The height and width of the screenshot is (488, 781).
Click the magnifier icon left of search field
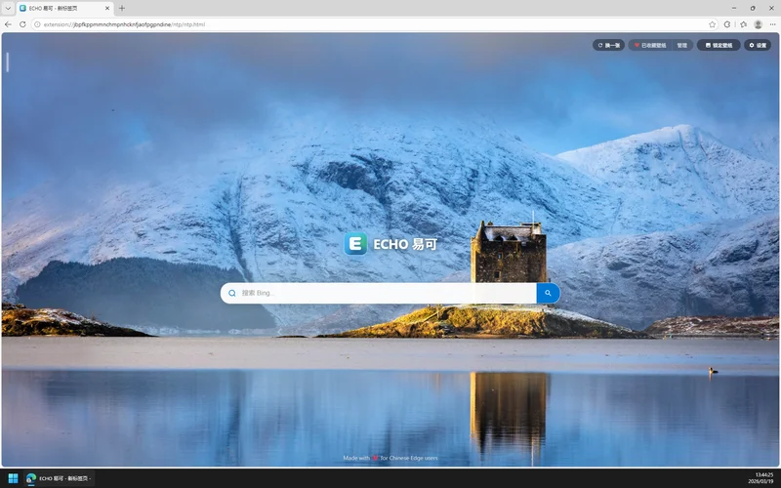pos(232,293)
